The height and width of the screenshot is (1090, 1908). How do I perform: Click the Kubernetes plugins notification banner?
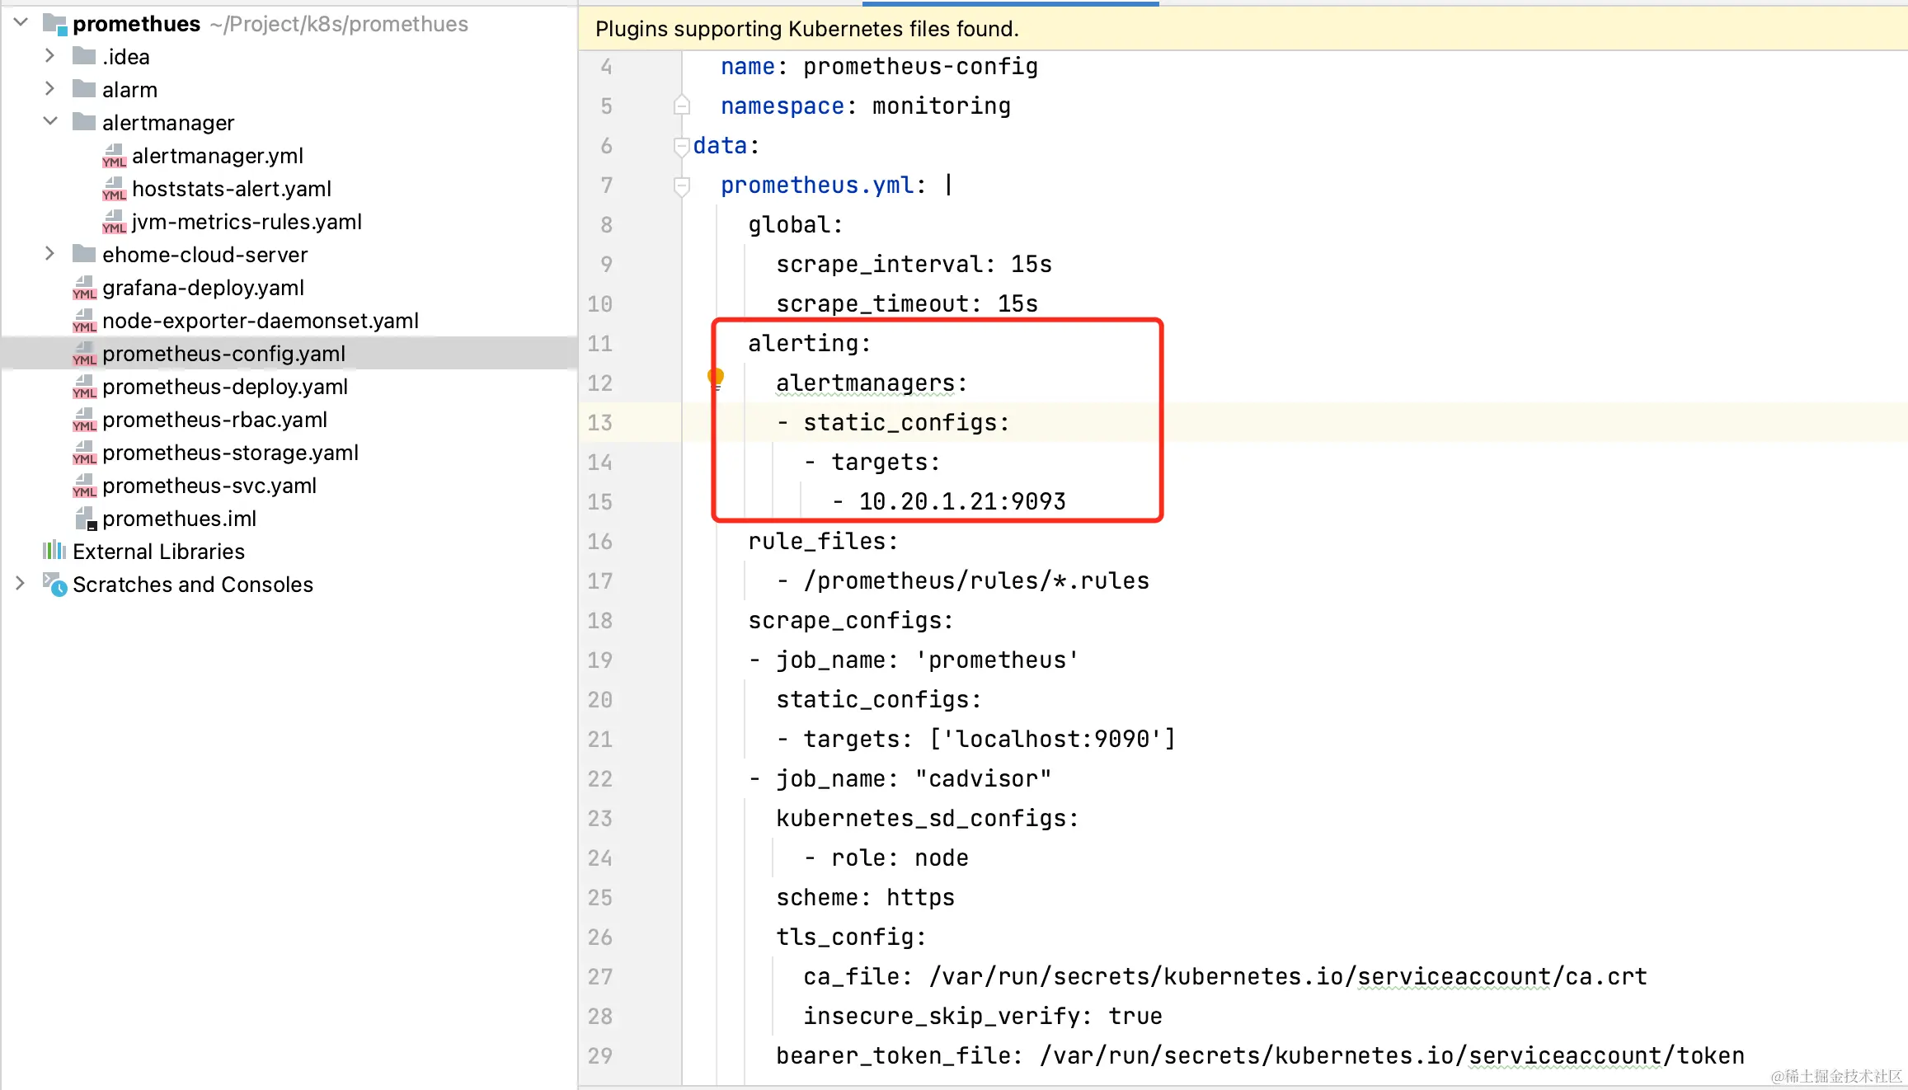(807, 29)
